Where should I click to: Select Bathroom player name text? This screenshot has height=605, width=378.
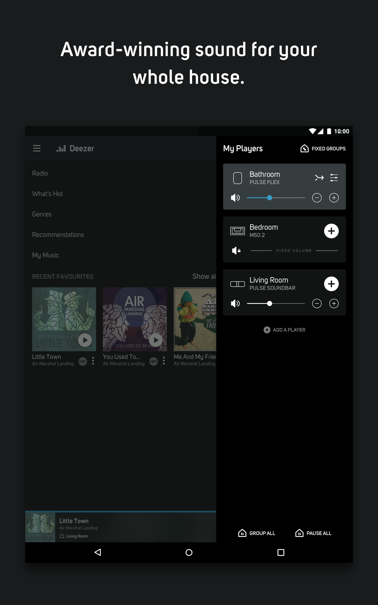click(x=265, y=174)
